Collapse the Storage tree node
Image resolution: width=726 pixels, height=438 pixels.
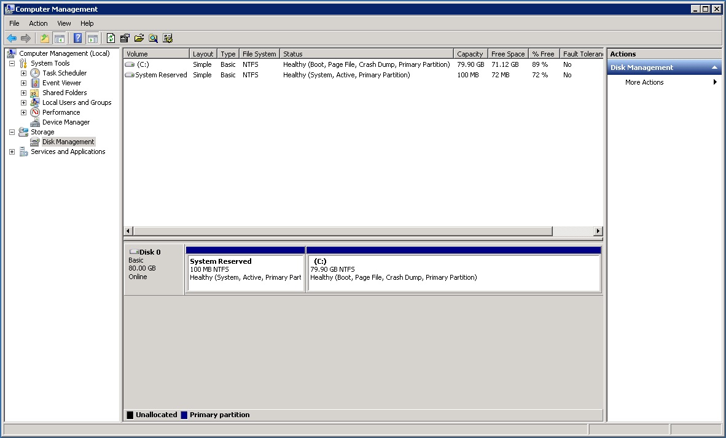pyautogui.click(x=12, y=132)
